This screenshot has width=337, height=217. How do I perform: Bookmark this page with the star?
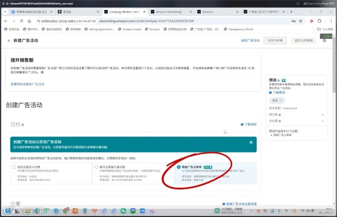pyautogui.click(x=301, y=21)
